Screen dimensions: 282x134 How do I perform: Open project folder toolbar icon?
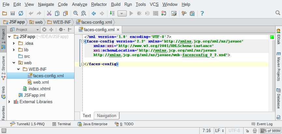pyautogui.click(x=5, y=13)
